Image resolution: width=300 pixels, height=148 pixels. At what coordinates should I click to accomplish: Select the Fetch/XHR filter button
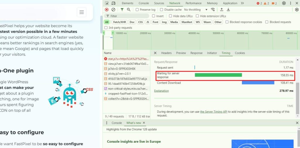pyautogui.click(x=119, y=22)
